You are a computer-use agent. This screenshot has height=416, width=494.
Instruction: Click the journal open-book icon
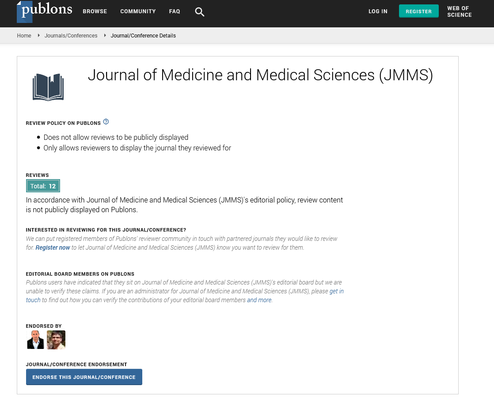pos(48,87)
